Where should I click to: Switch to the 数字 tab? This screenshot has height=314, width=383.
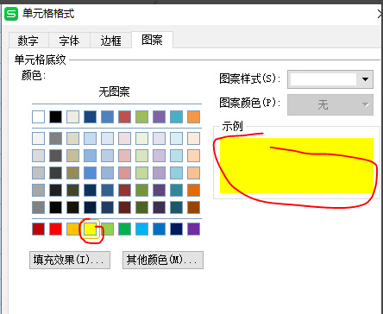point(28,41)
